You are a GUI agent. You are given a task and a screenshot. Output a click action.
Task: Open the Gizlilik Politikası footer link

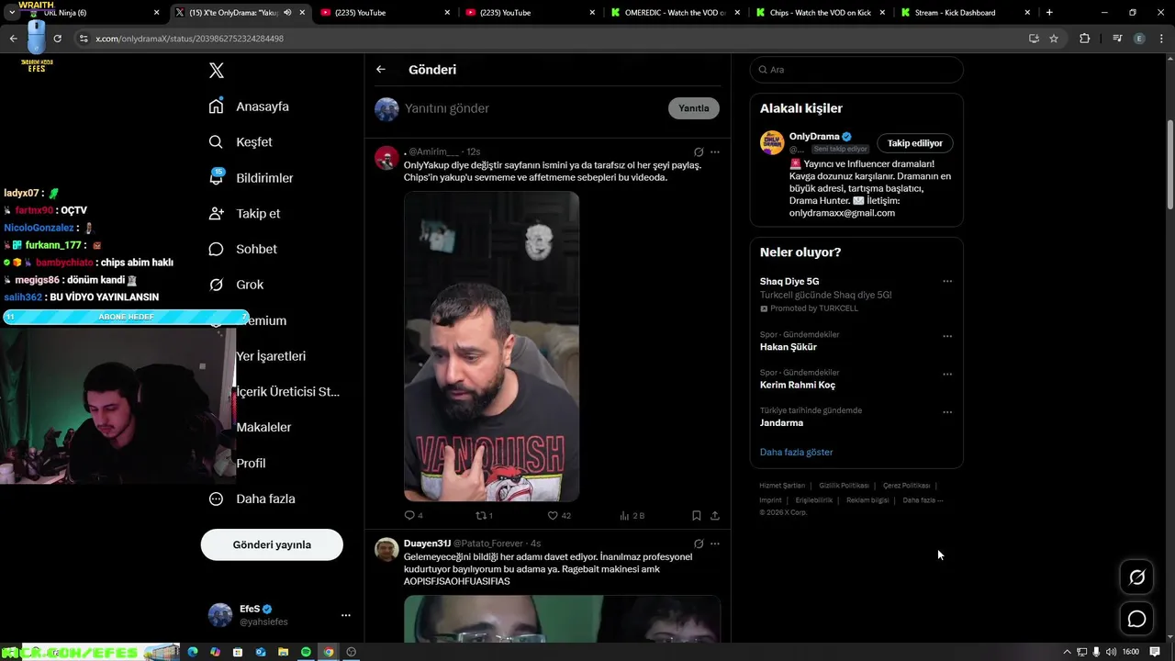click(x=844, y=486)
